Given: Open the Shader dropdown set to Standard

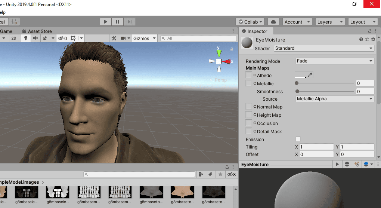Looking at the screenshot, I should [324, 48].
